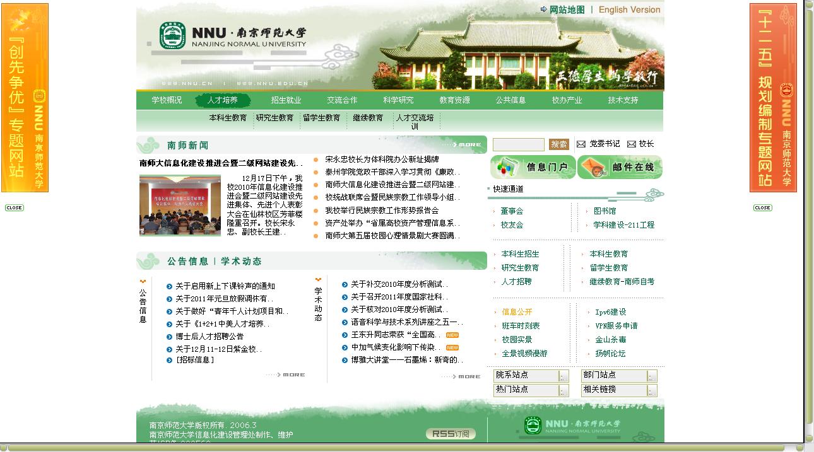
Task: Go to the 交流合作 menu
Action: (x=342, y=100)
